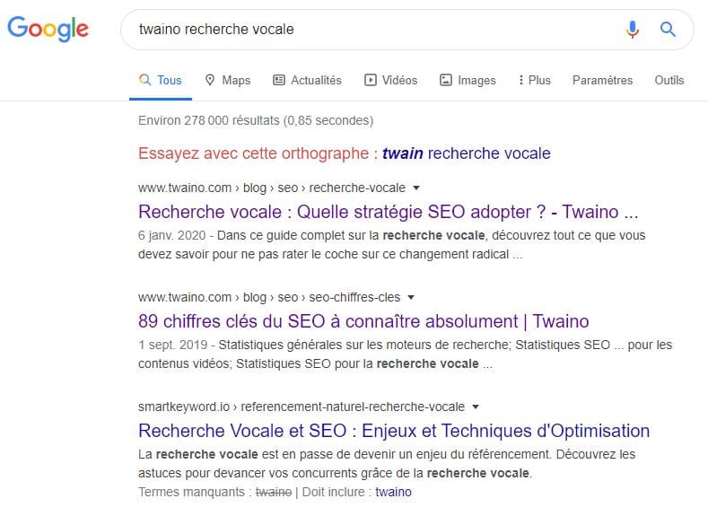708x516 pixels.
Task: Open '89 chiffres clés du SEO' result
Action: point(363,321)
